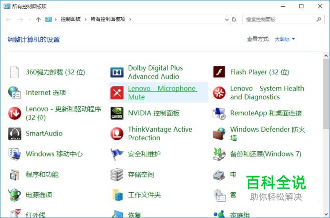Open Windows Defender 防火墙 link
Viewport: 330px width, 218px height.
point(268,134)
